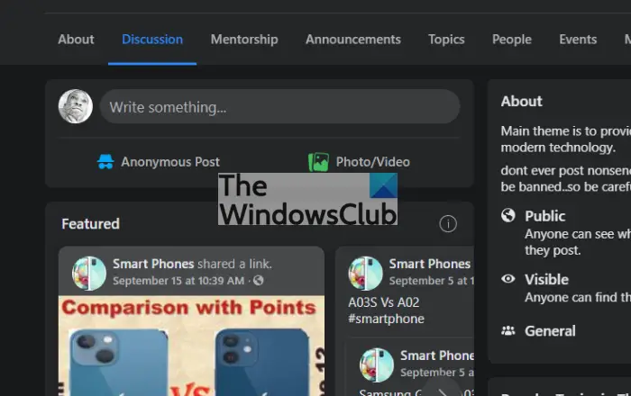Select the Discussion tab
Screen dimensions: 631x396
click(x=152, y=40)
